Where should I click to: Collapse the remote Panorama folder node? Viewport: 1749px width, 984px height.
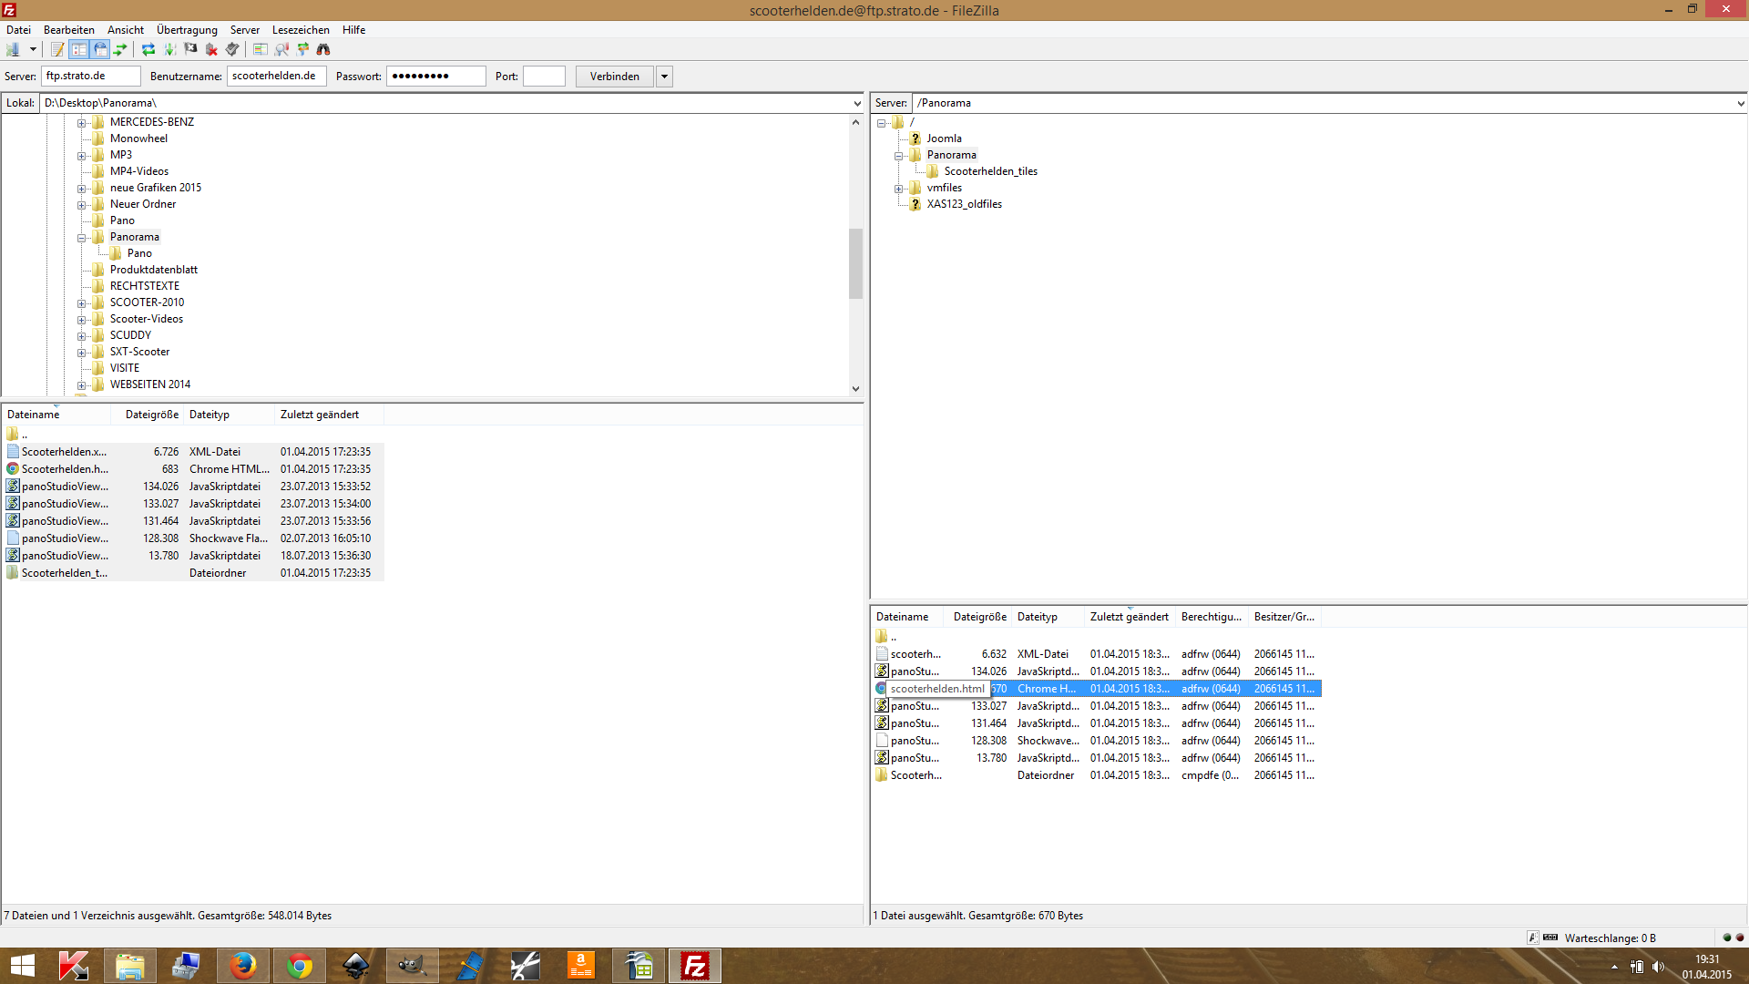(898, 156)
